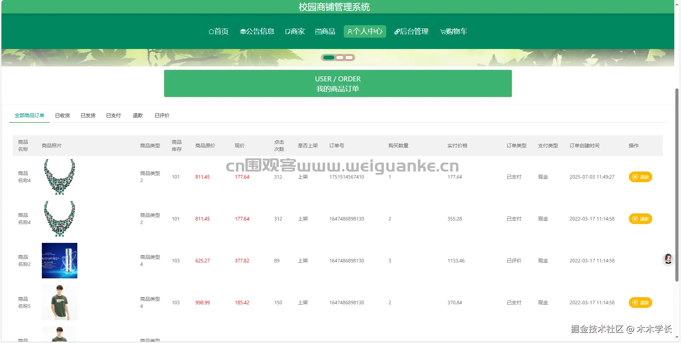Click the yellow coin icon on first 退款 button

[635, 176]
